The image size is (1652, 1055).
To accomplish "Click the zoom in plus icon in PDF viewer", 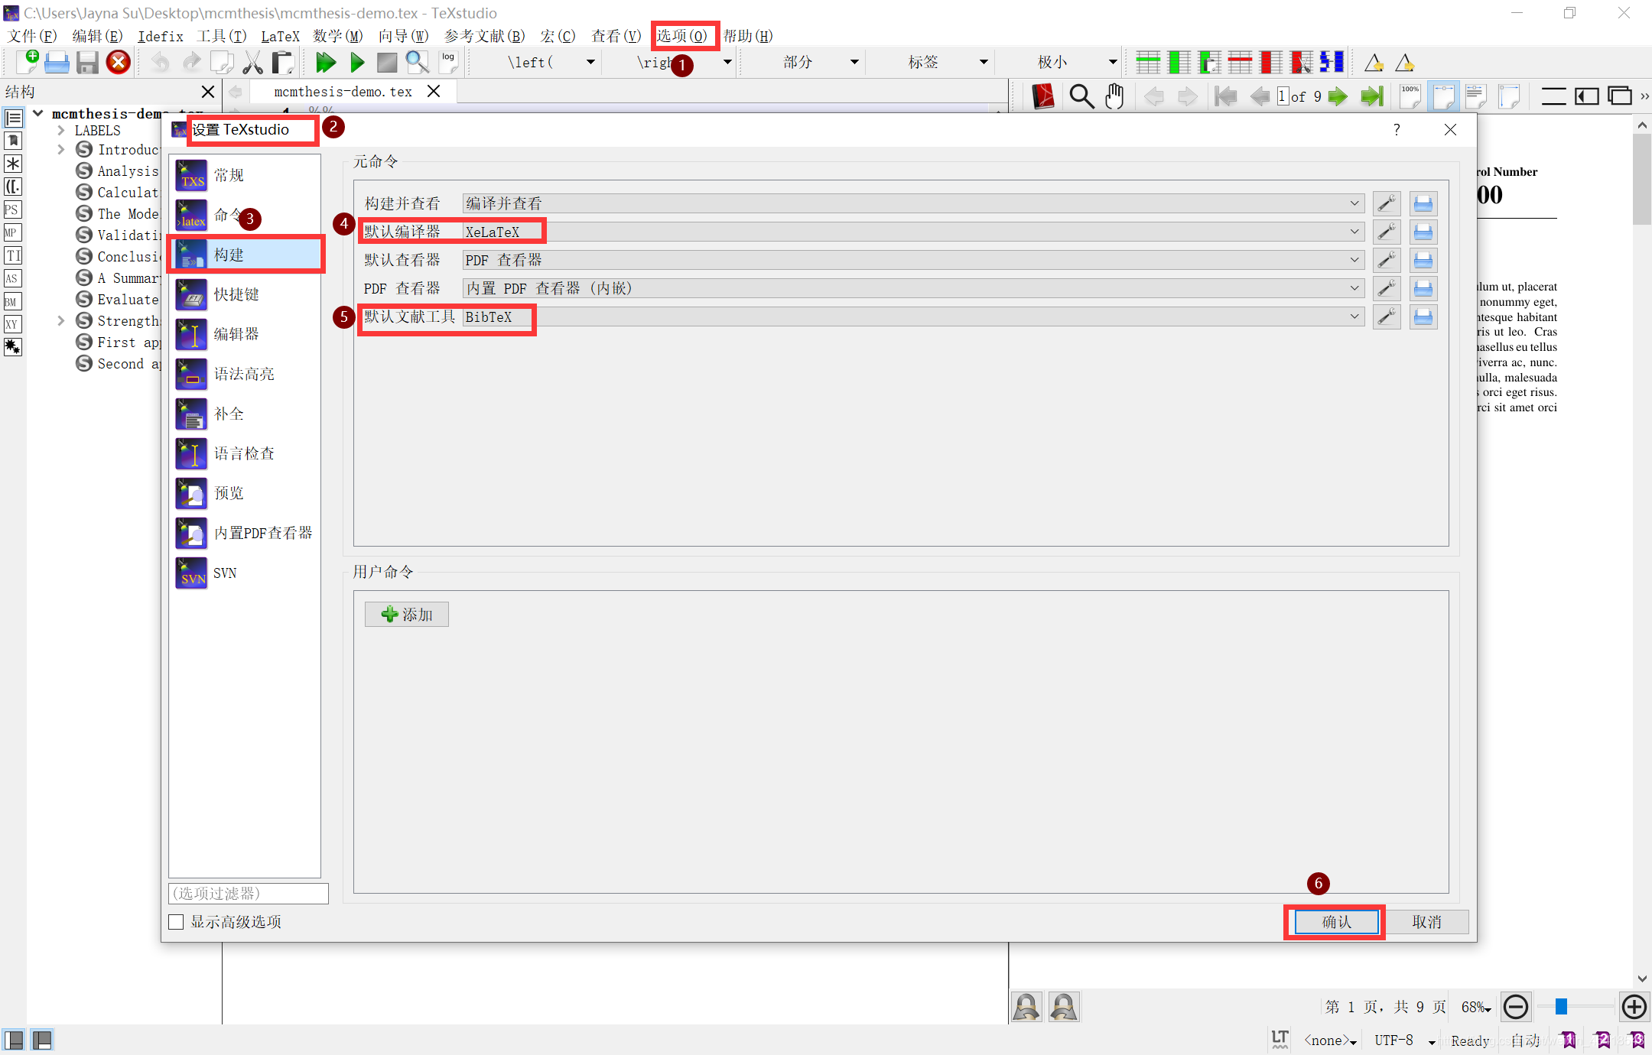I will [1634, 1007].
